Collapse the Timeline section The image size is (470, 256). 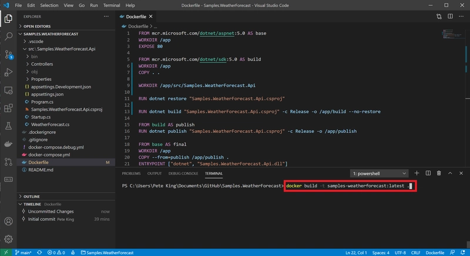pyautogui.click(x=66, y=204)
